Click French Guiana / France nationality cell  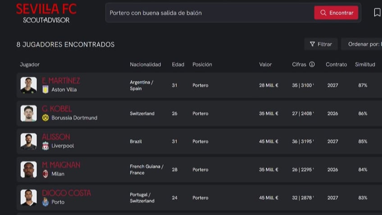[x=147, y=169]
